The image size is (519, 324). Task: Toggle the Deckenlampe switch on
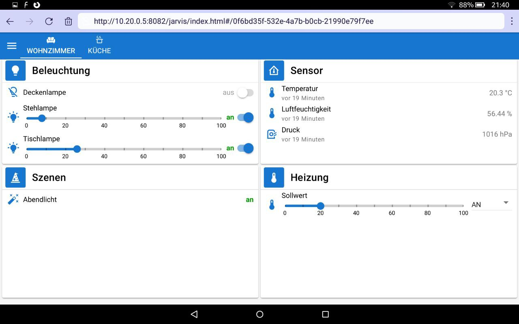[245, 93]
